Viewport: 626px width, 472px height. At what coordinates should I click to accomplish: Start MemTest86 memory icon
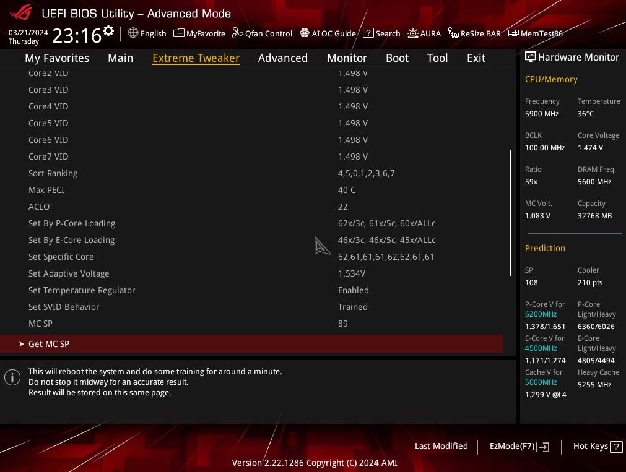tap(513, 33)
